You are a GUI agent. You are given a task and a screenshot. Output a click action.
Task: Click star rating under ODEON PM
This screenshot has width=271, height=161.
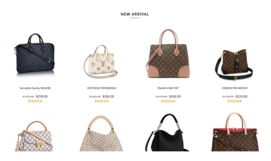[x=235, y=101]
